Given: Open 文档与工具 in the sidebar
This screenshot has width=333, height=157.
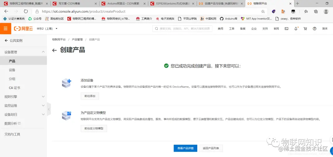Looking at the screenshot, I should click(12, 134).
